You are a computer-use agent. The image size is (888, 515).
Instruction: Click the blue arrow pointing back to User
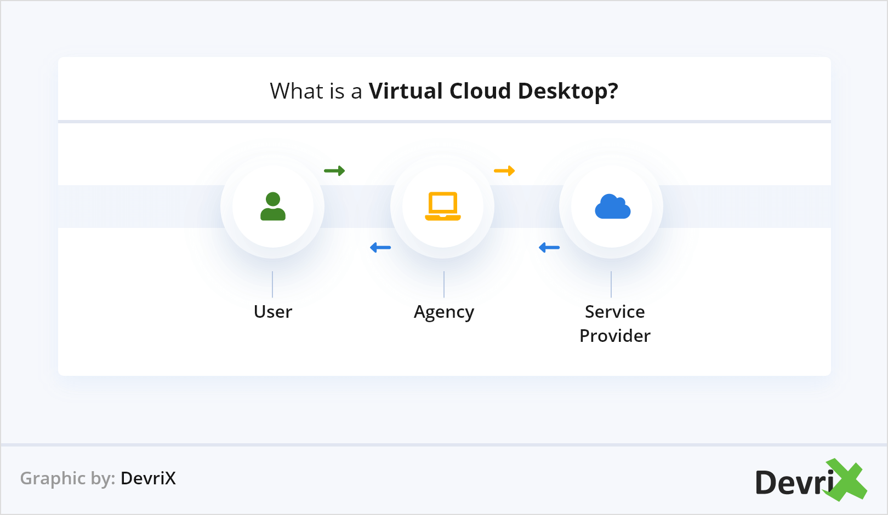(380, 248)
